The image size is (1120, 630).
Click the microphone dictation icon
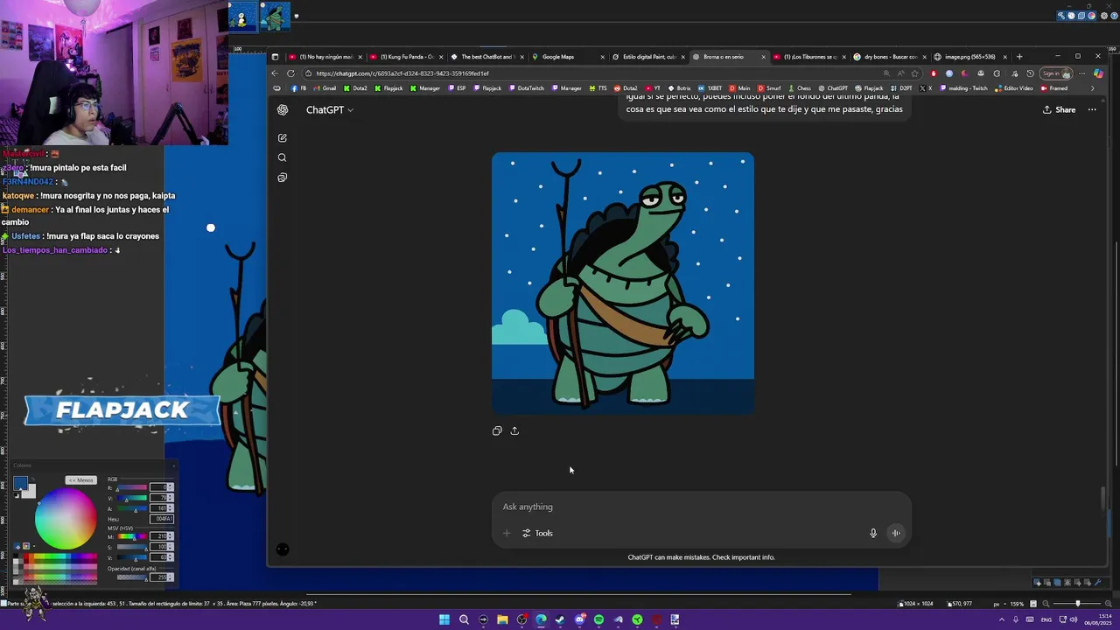(872, 533)
